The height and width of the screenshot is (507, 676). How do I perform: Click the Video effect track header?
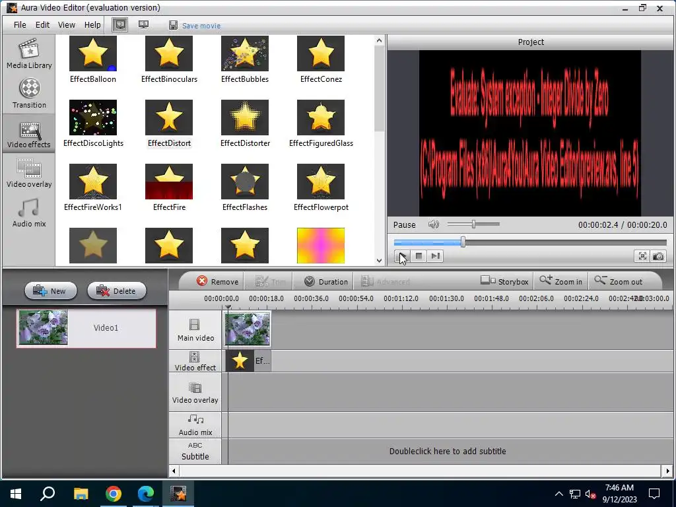[x=195, y=361]
